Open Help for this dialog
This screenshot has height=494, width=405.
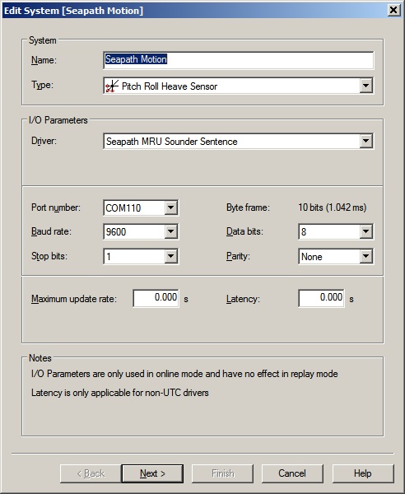[363, 473]
